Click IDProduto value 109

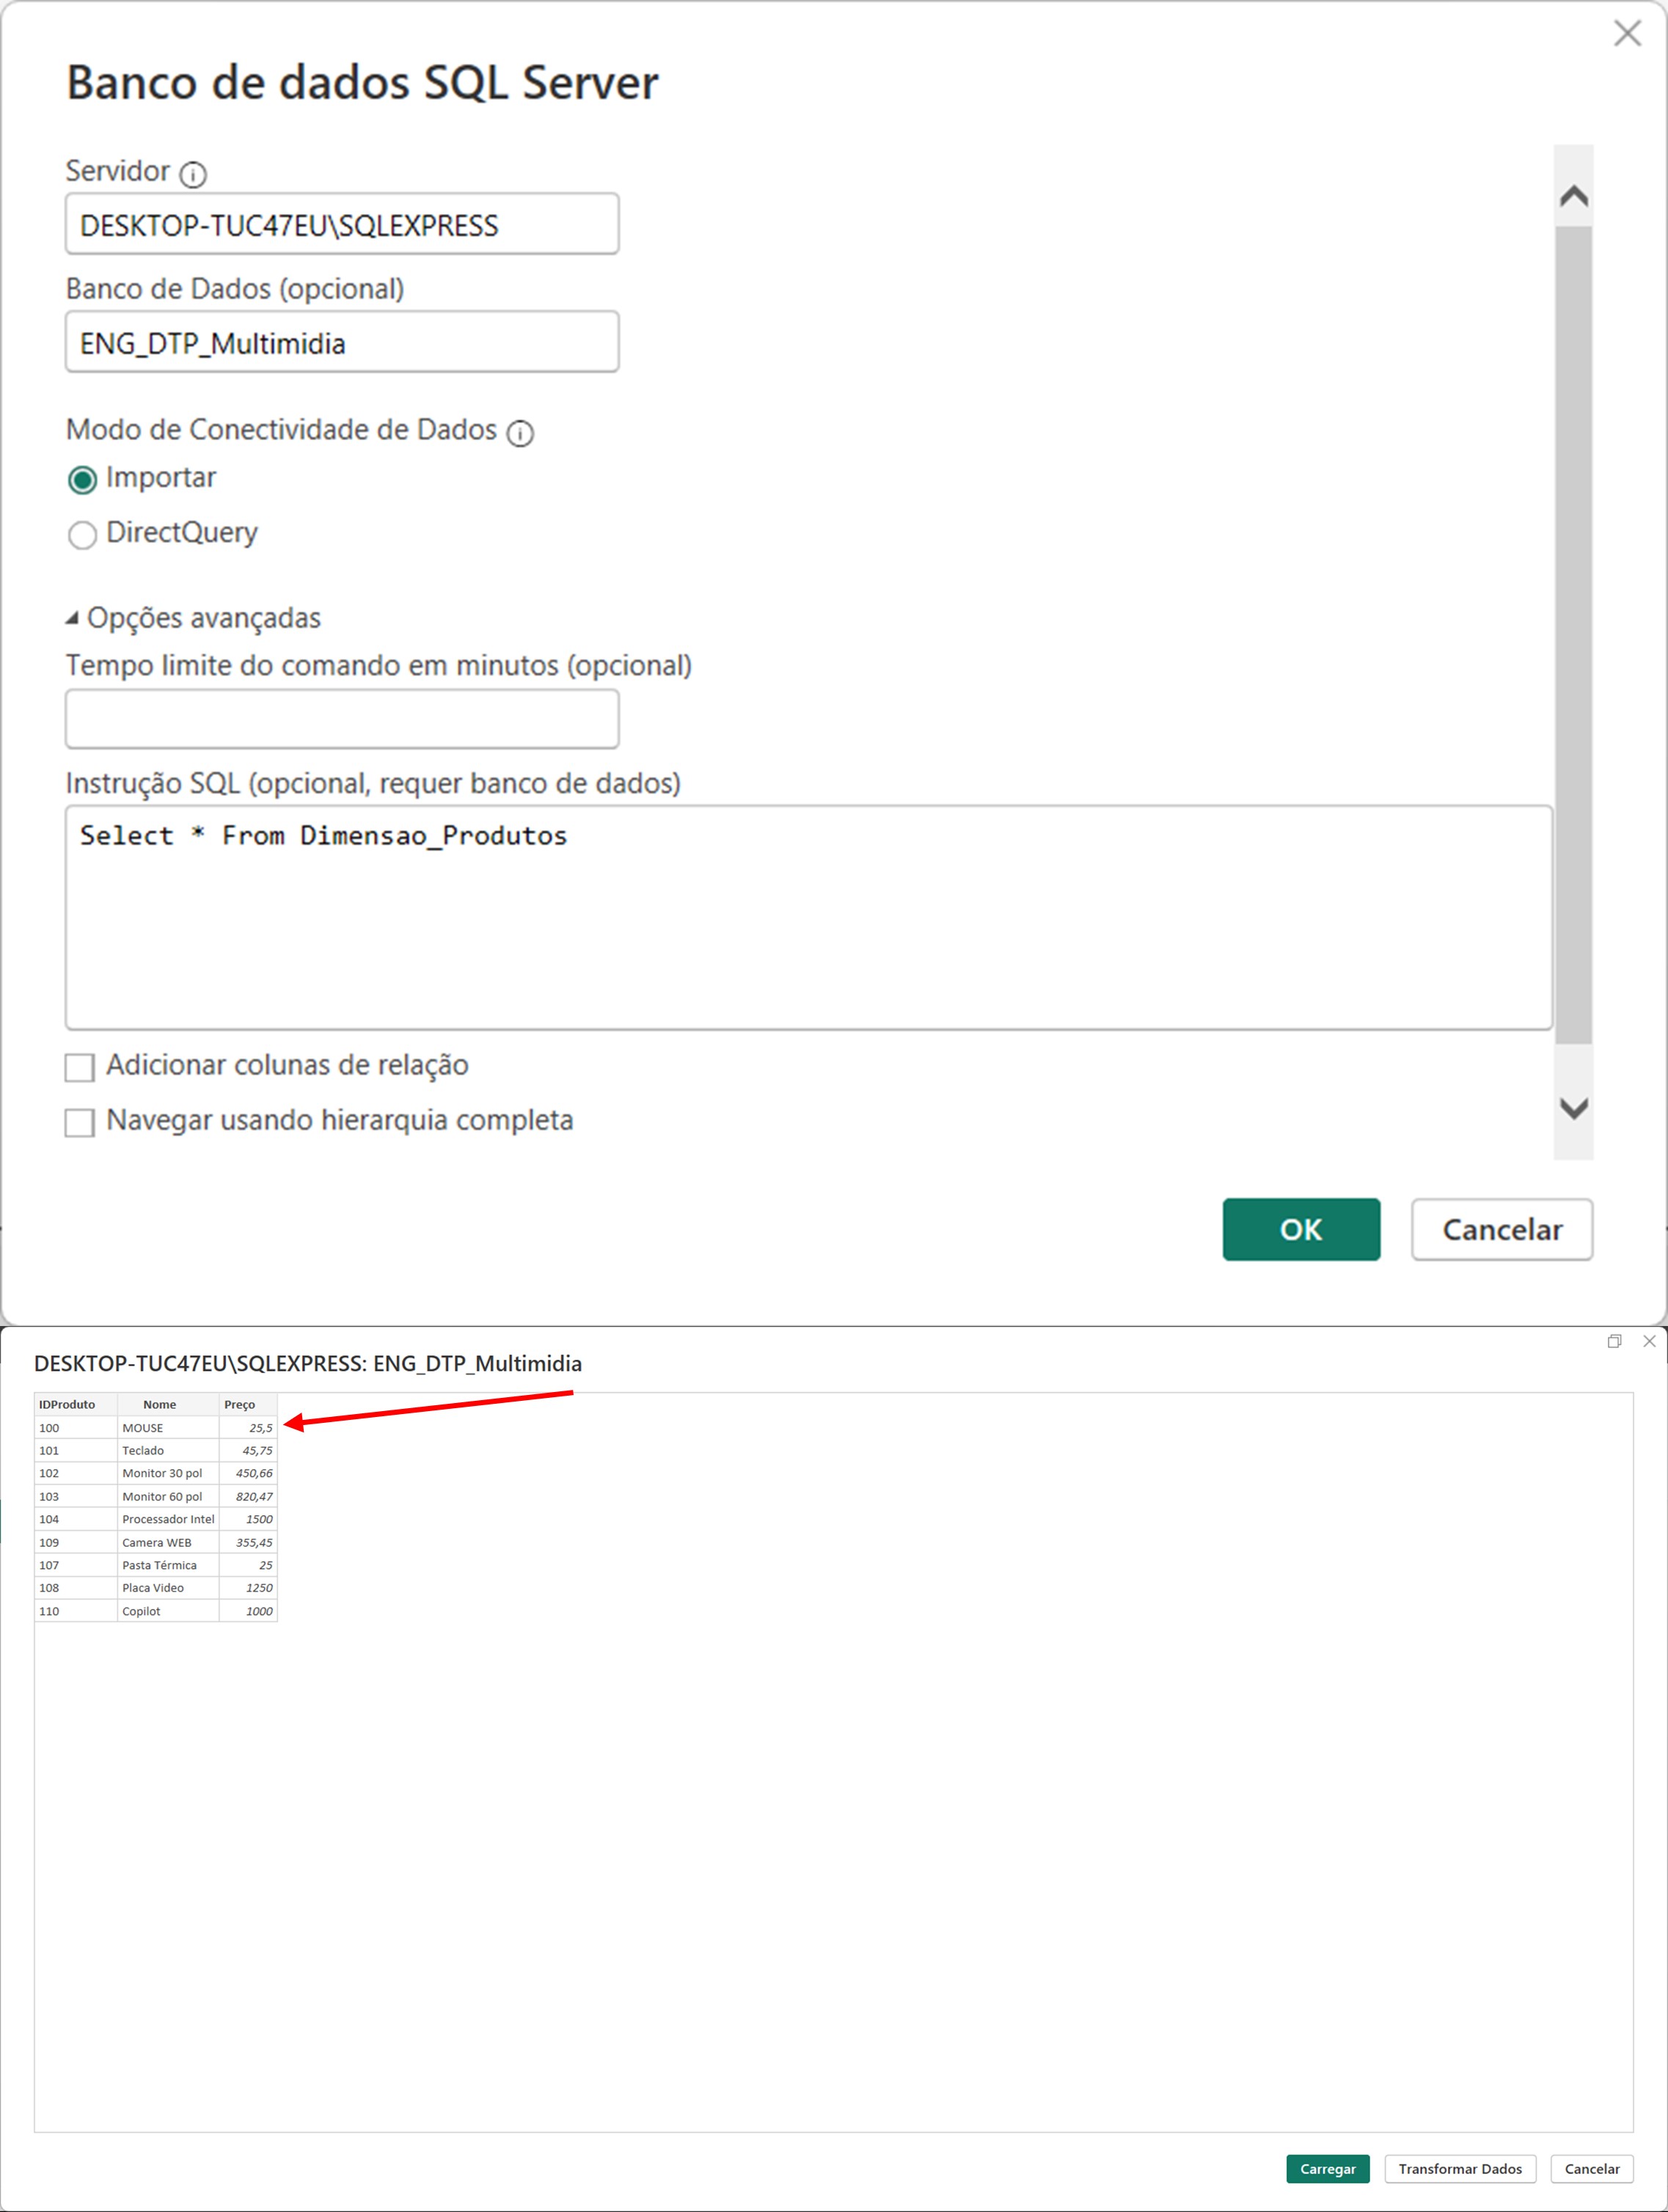pos(76,1542)
